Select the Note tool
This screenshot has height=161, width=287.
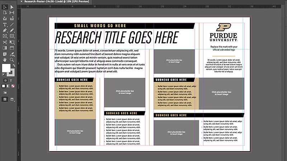pyautogui.click(x=5, y=54)
